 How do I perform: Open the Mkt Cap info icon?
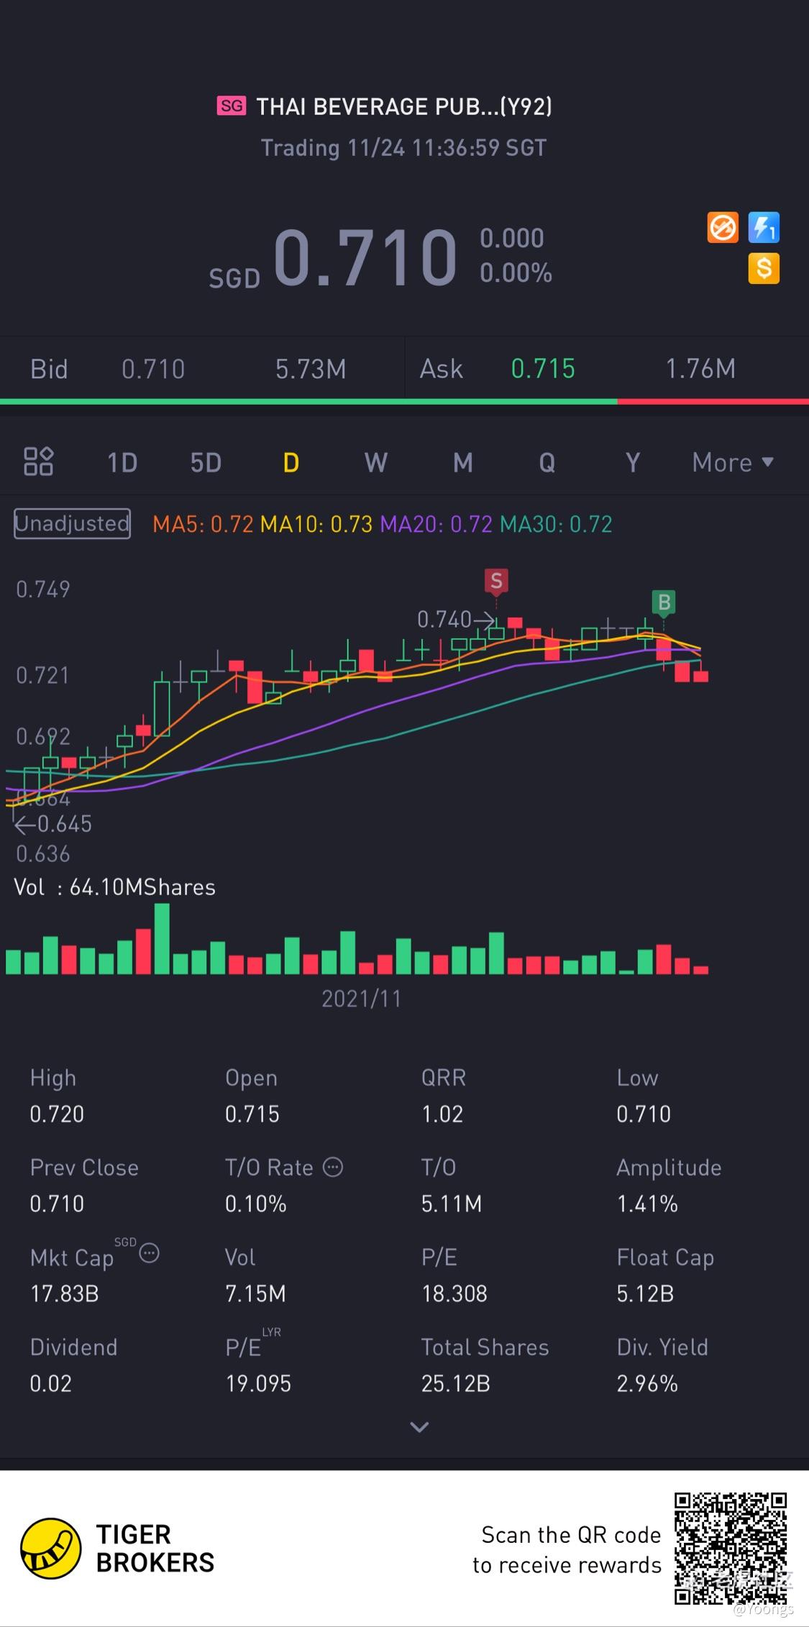point(149,1253)
